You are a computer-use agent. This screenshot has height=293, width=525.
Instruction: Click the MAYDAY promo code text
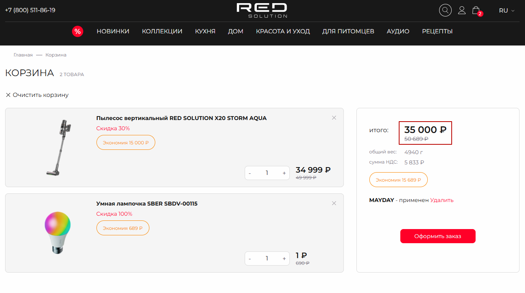(x=381, y=200)
